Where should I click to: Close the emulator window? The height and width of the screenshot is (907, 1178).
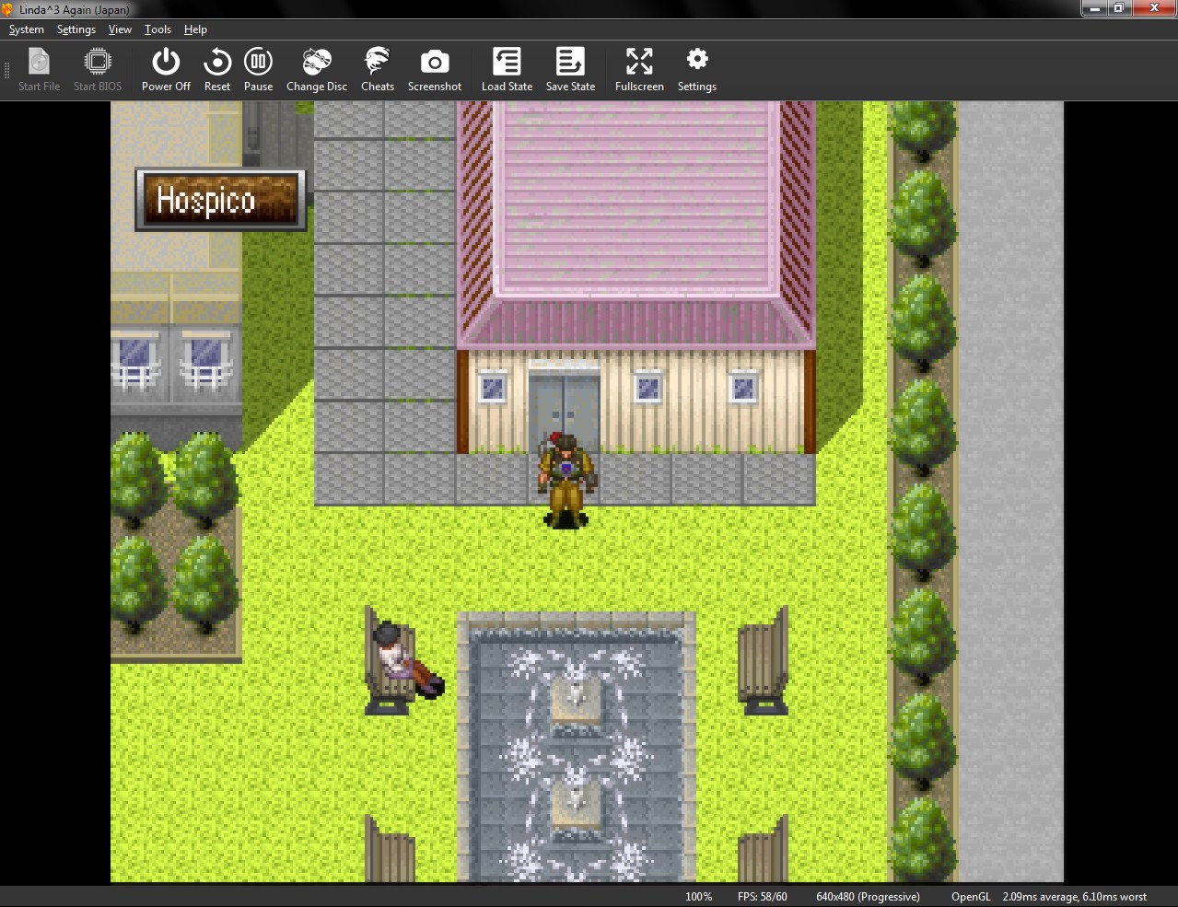(1154, 8)
